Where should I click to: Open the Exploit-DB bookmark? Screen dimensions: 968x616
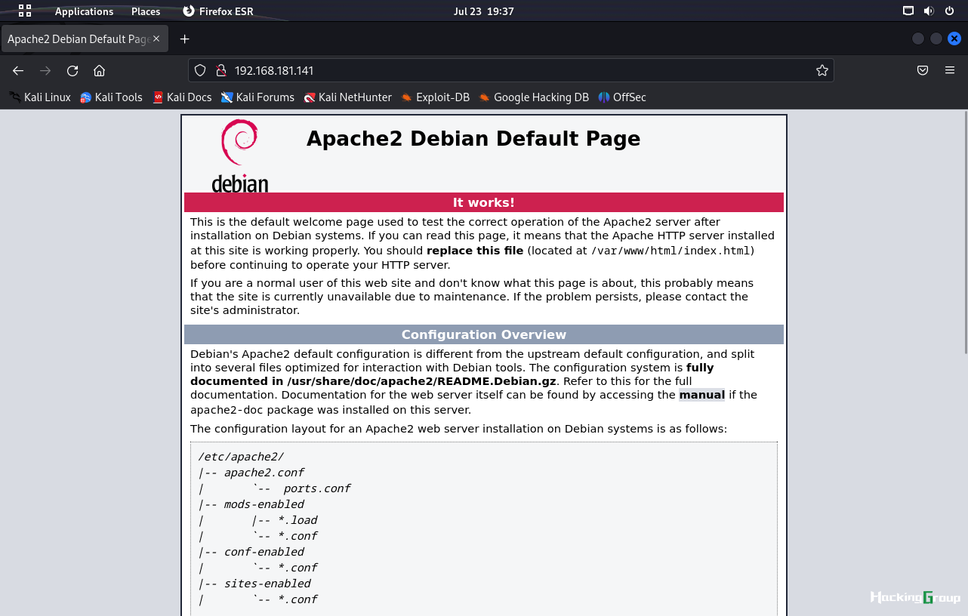(435, 97)
